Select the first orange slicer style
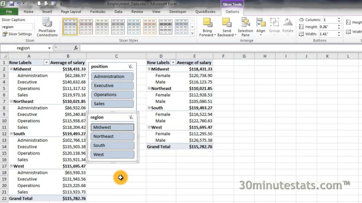This screenshot has height=203, width=362. point(150,27)
